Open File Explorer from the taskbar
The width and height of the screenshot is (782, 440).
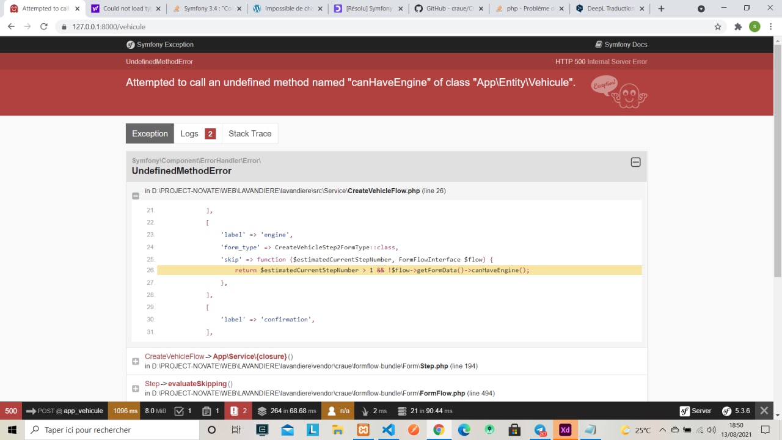pos(338,430)
